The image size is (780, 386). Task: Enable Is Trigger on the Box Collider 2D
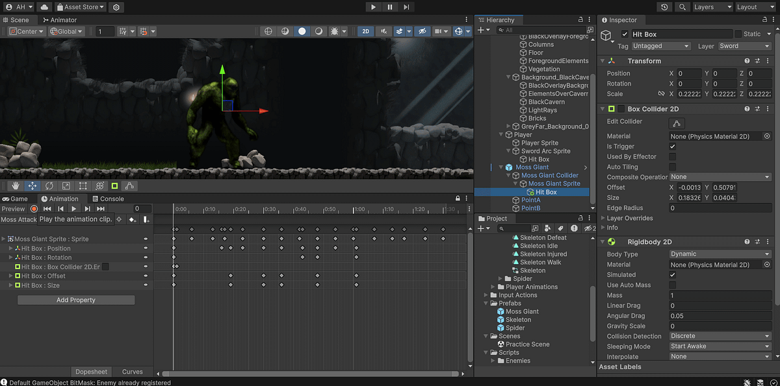(x=673, y=147)
